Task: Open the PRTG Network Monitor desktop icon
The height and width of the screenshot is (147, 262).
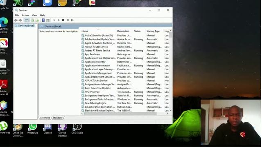Action: coord(4,46)
